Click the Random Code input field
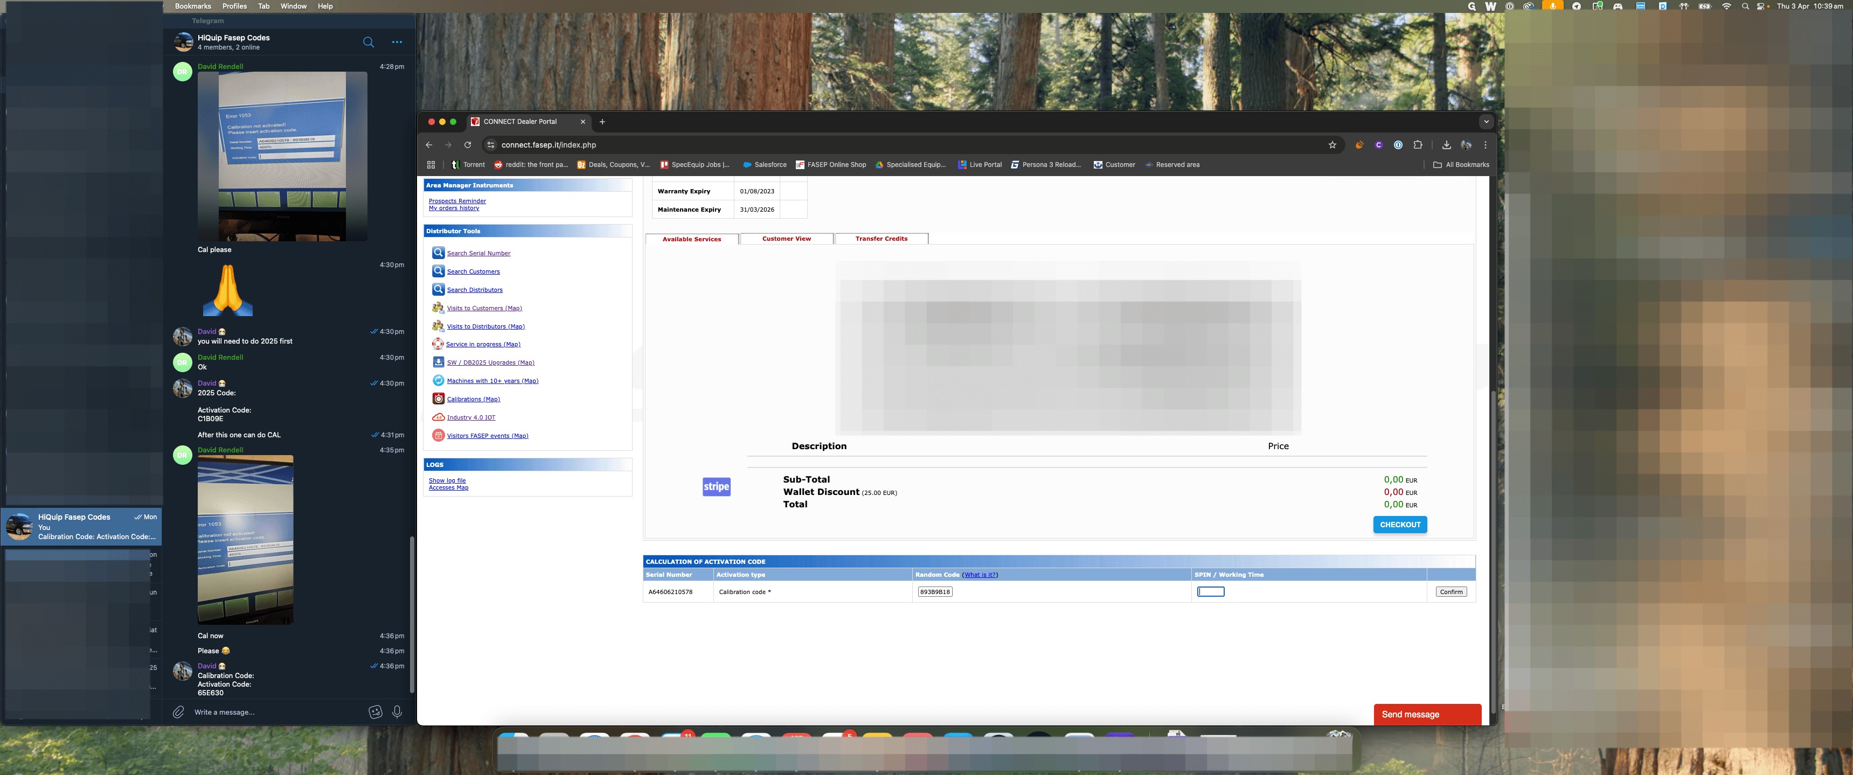 pos(935,592)
